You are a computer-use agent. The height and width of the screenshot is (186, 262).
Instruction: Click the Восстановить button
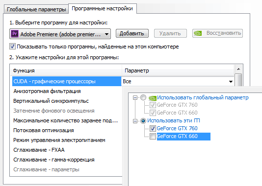click(x=217, y=33)
